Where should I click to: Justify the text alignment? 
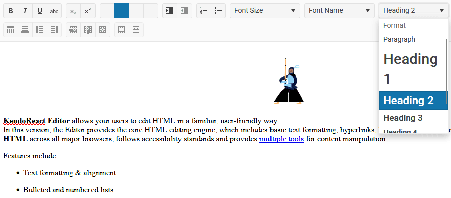(x=151, y=11)
